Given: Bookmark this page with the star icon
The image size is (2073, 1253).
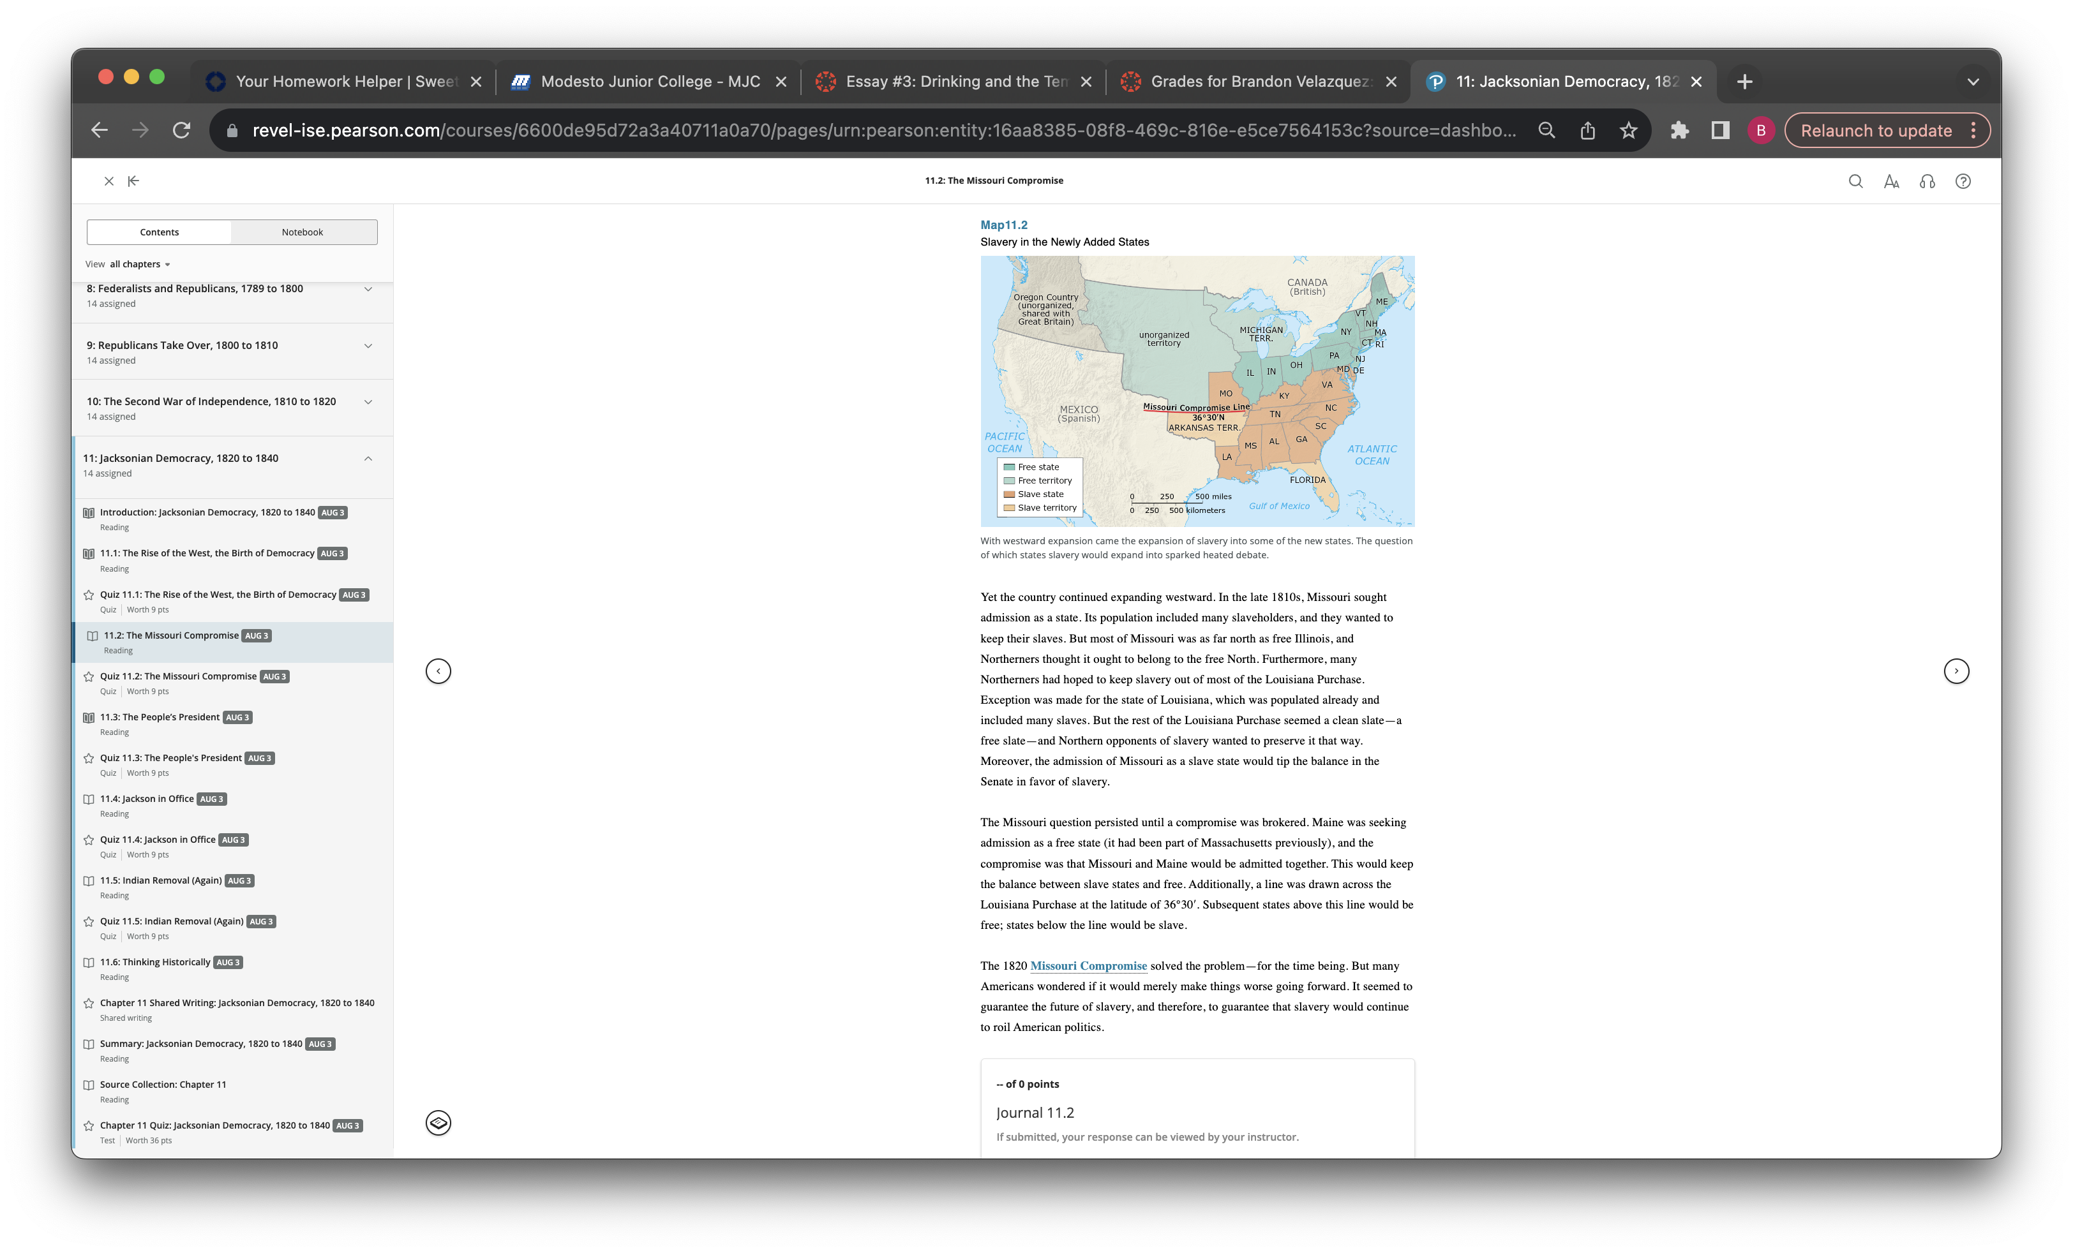Looking at the screenshot, I should [x=1629, y=130].
